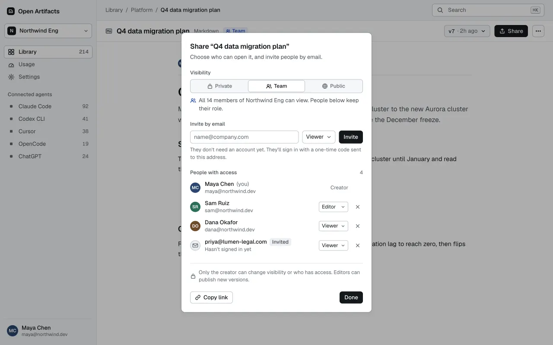Viewport: 553px width, 345px height.
Task: Click Sam Ruiz's SR avatar
Action: pos(195,207)
